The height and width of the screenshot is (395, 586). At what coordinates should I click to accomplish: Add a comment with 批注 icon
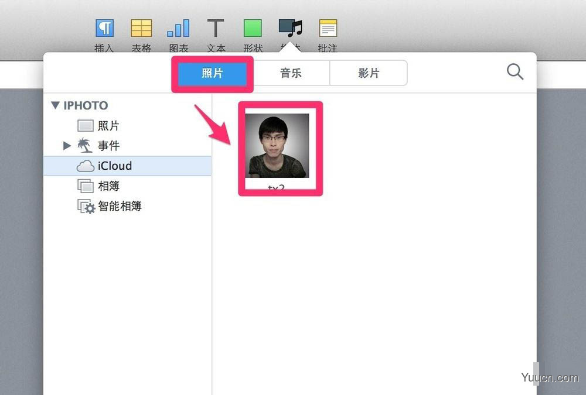328,28
